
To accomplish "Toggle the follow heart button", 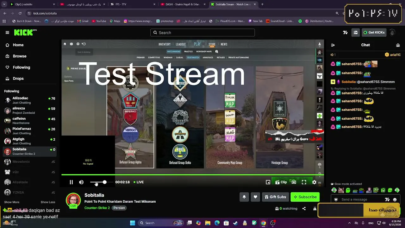I will pyautogui.click(x=255, y=197).
